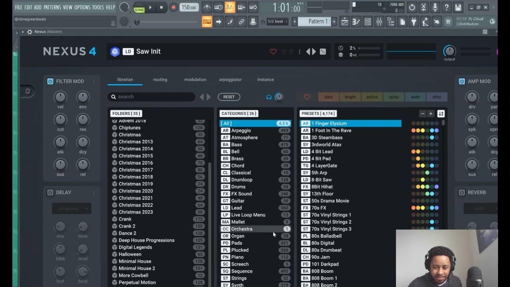510x287 pixels.
Task: Open the 1/2 beat snap dropdown
Action: tap(278, 22)
